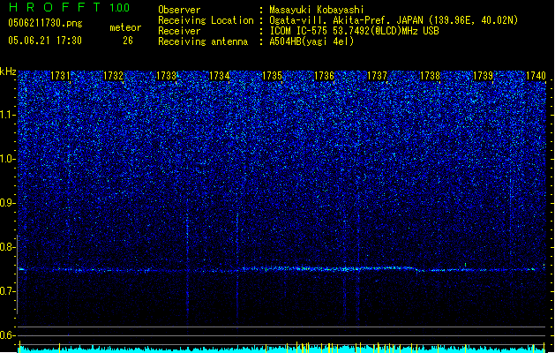Viewport: 555px width, 353px height.
Task: Click the cyan amplitude strip at bottom
Action: click(x=281, y=349)
